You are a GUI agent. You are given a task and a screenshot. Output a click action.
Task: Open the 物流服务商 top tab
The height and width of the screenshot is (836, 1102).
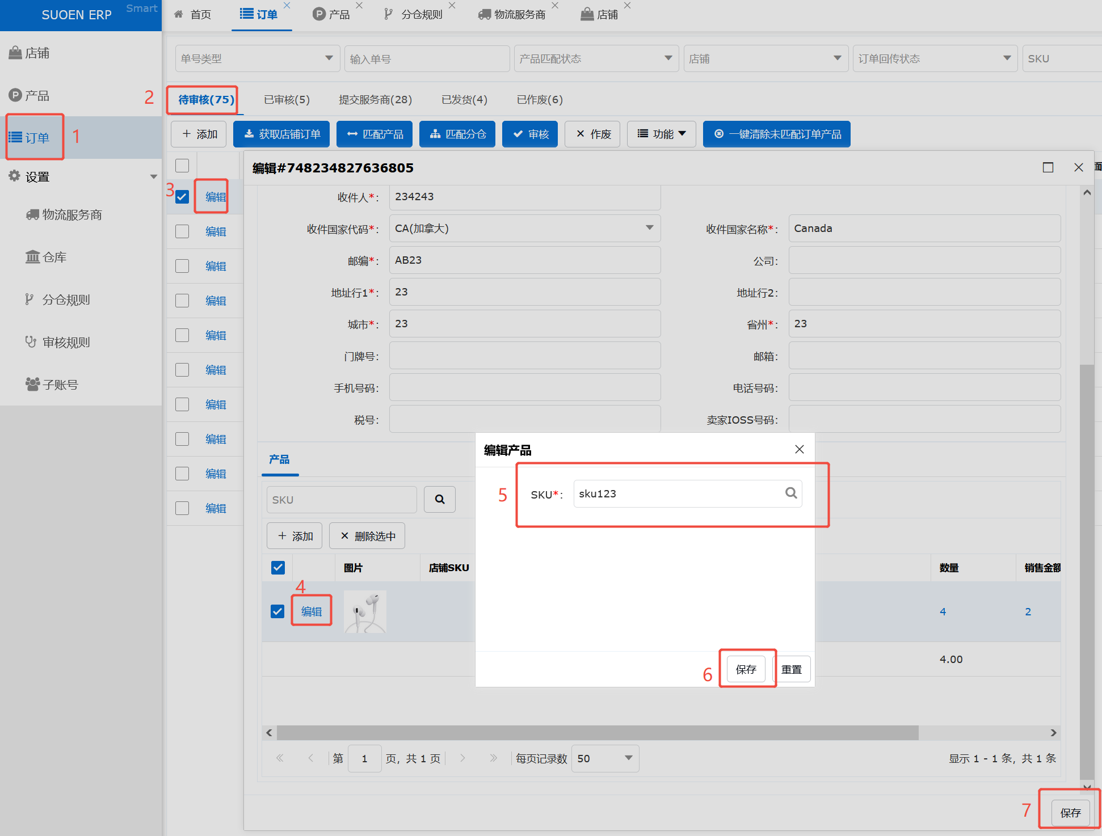pos(519,15)
